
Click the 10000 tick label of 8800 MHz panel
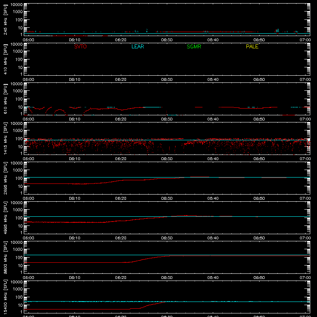coord(17,243)
